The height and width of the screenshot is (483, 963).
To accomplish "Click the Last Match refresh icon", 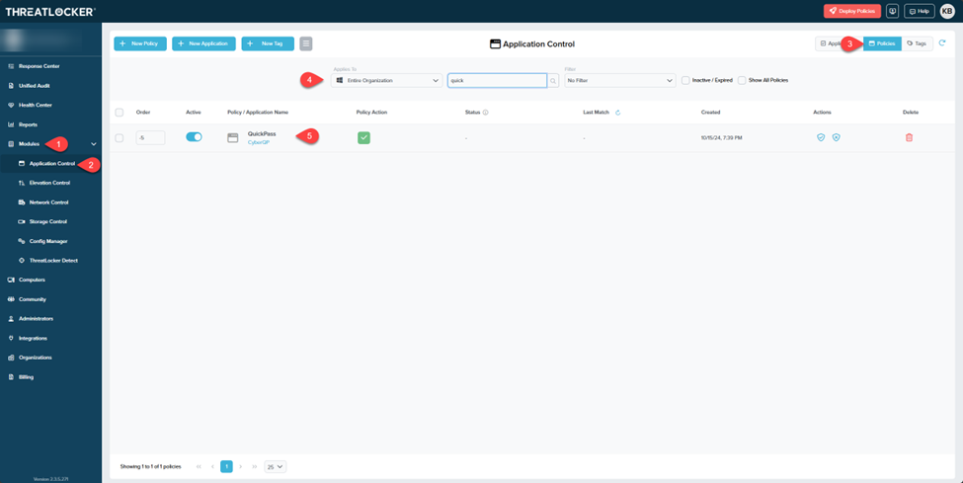I will [618, 113].
